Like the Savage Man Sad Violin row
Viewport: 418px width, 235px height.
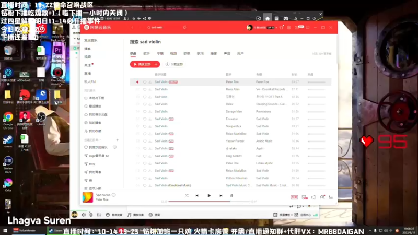tap(145, 112)
